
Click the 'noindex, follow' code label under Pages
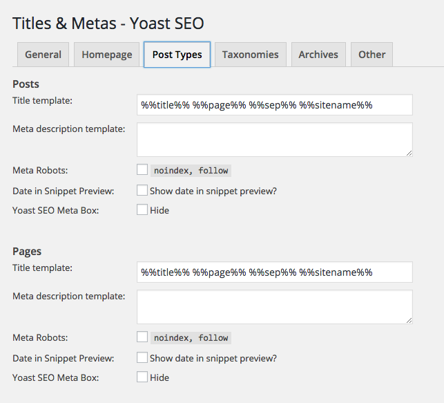click(191, 338)
